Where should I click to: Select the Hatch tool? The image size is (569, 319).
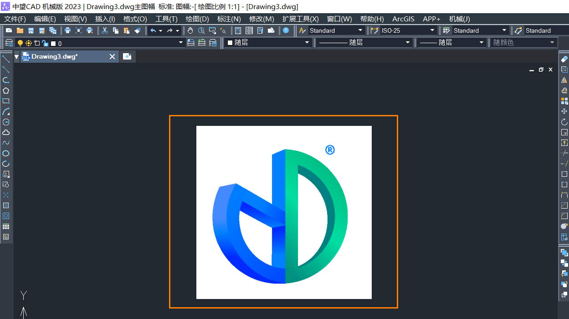pos(6,205)
